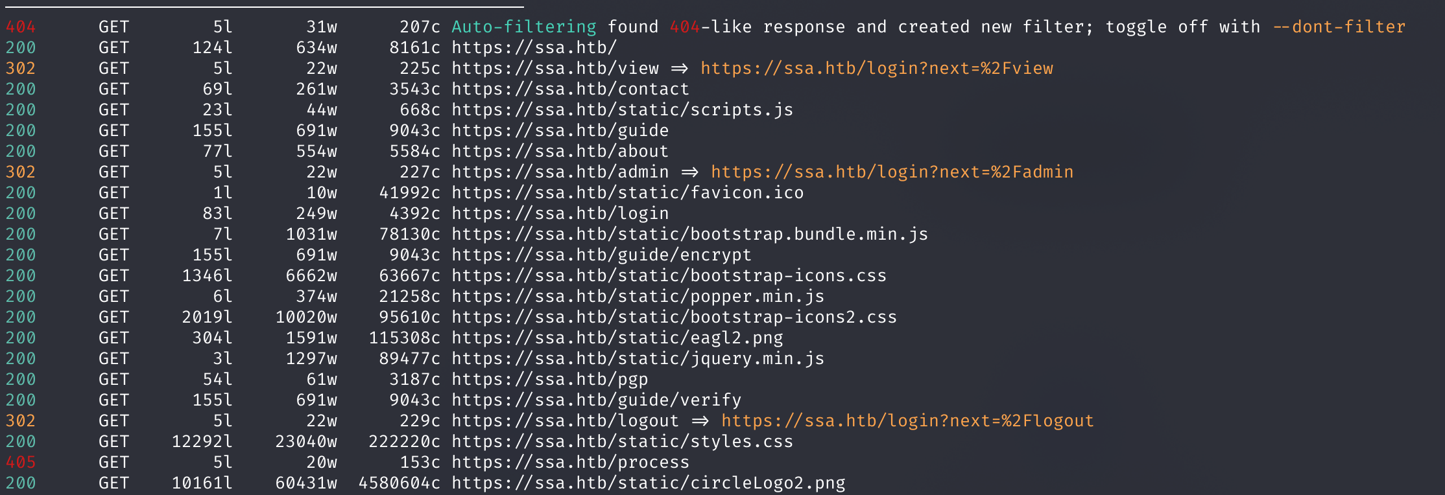This screenshot has height=495, width=1445.
Task: Select the bootstrap-icons.css URL
Action: [x=669, y=276]
